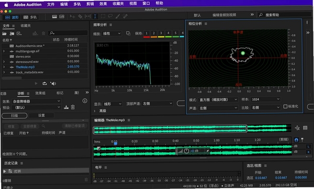The image size is (314, 189).
Task: Select the Slip tool
Action: click(x=88, y=16)
